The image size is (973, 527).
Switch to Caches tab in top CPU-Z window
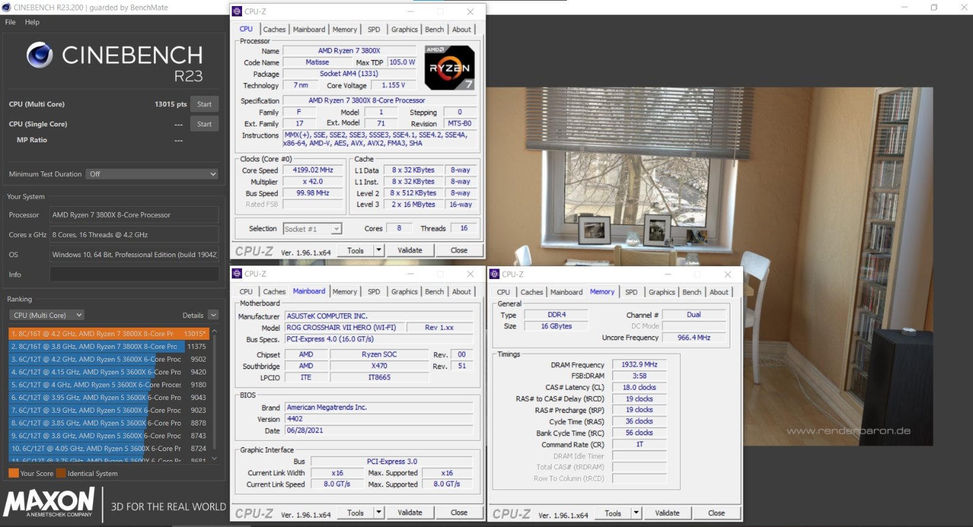[x=274, y=29]
